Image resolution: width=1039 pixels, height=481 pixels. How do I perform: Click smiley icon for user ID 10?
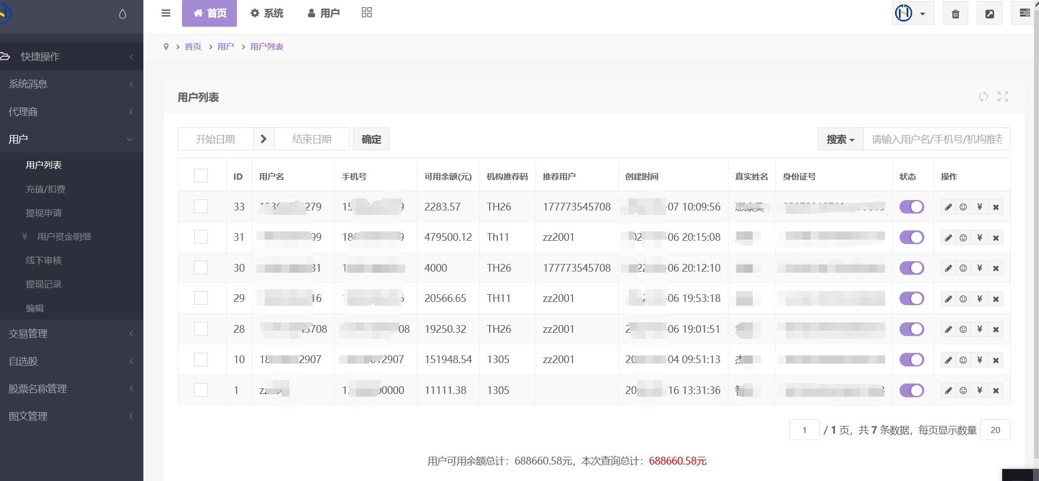click(963, 360)
